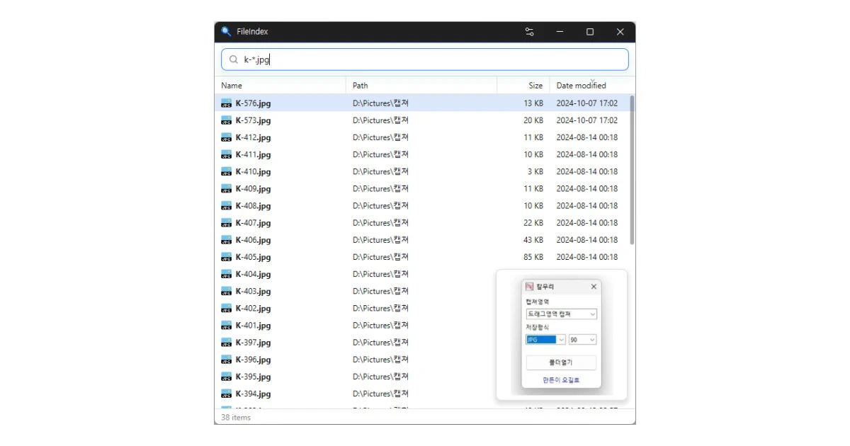Select the file name K-576.jpg
The height and width of the screenshot is (446, 850).
(253, 103)
